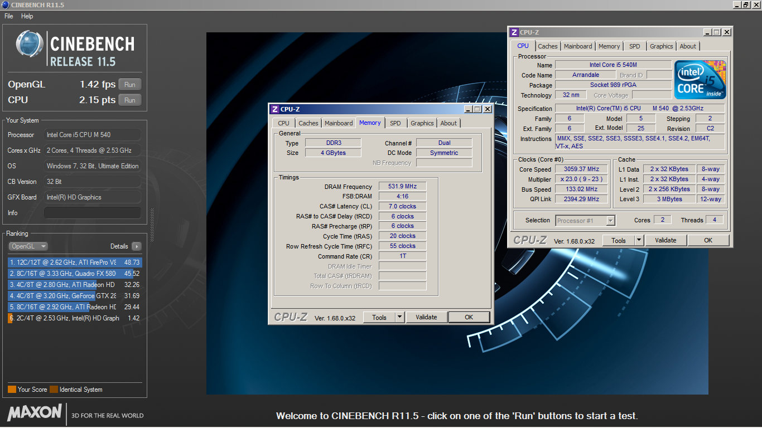Click the Intel Core i5 inside logo

coord(700,80)
